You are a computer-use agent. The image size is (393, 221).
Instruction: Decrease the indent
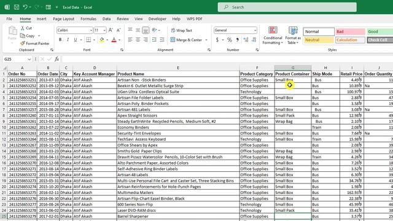tap(154, 40)
